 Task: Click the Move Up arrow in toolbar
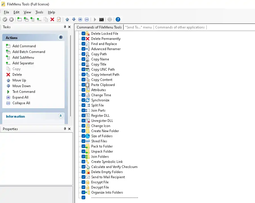click(x=67, y=19)
